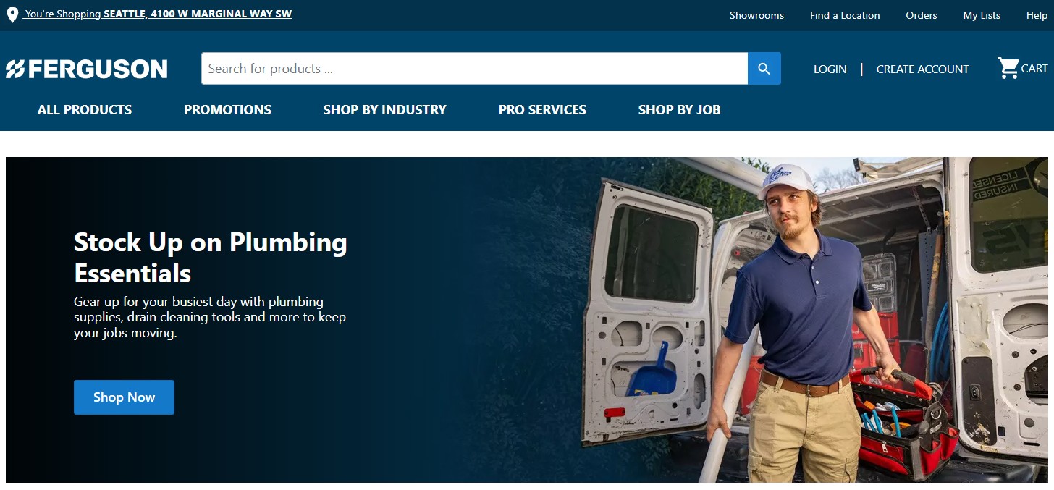Image resolution: width=1054 pixels, height=490 pixels.
Task: Open the SHOP BY JOB menu
Action: [x=679, y=110]
